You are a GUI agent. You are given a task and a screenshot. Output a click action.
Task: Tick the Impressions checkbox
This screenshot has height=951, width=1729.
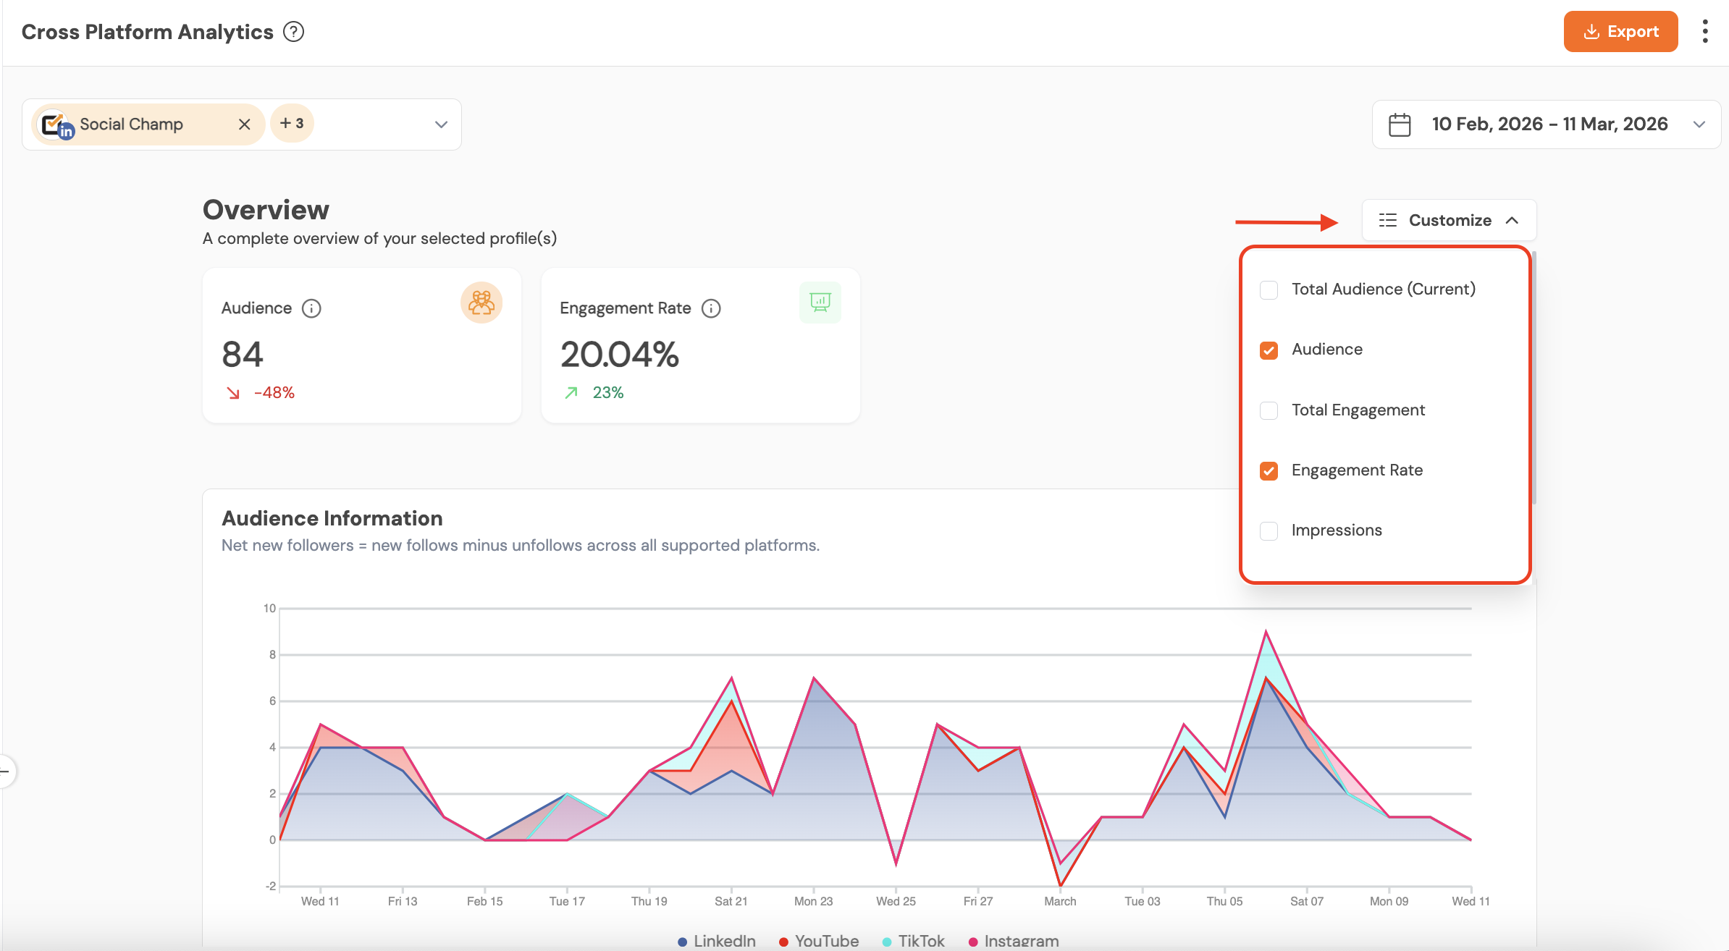pos(1269,531)
